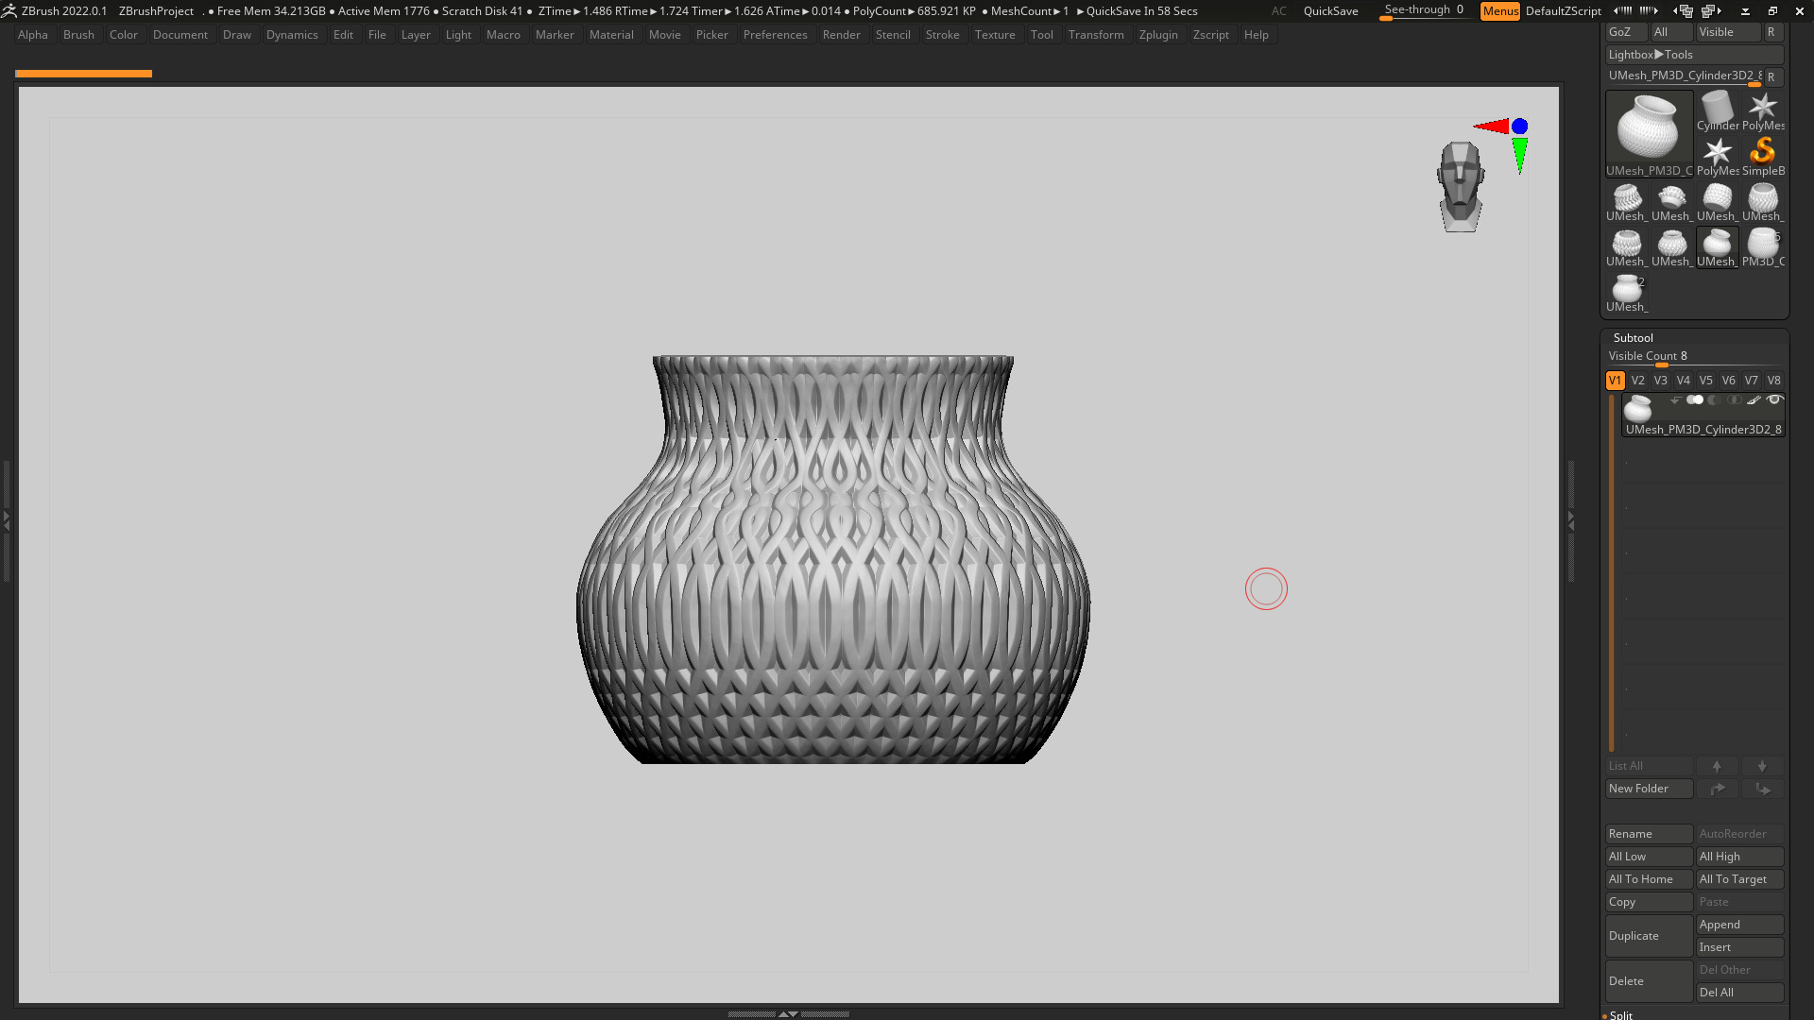Select the PM3D_C tool thumbnail with badge 5
The height and width of the screenshot is (1020, 1814).
tap(1763, 247)
